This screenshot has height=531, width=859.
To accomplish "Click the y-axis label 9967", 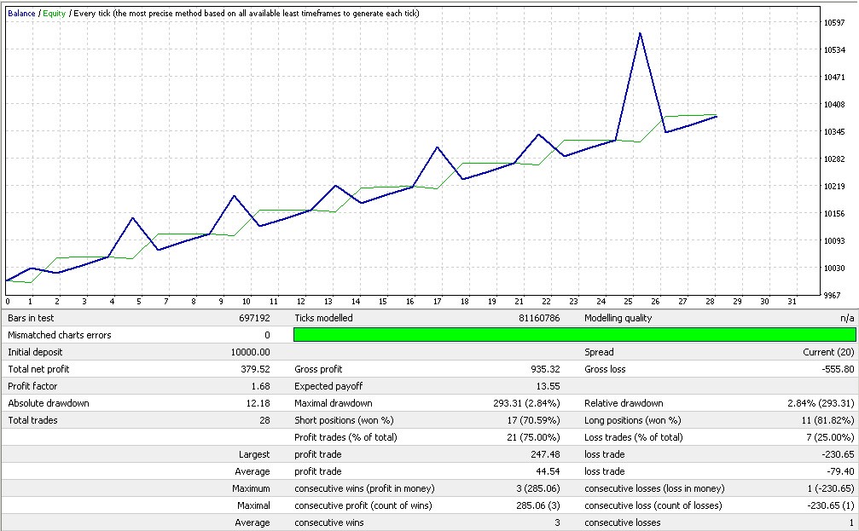I will (x=833, y=295).
